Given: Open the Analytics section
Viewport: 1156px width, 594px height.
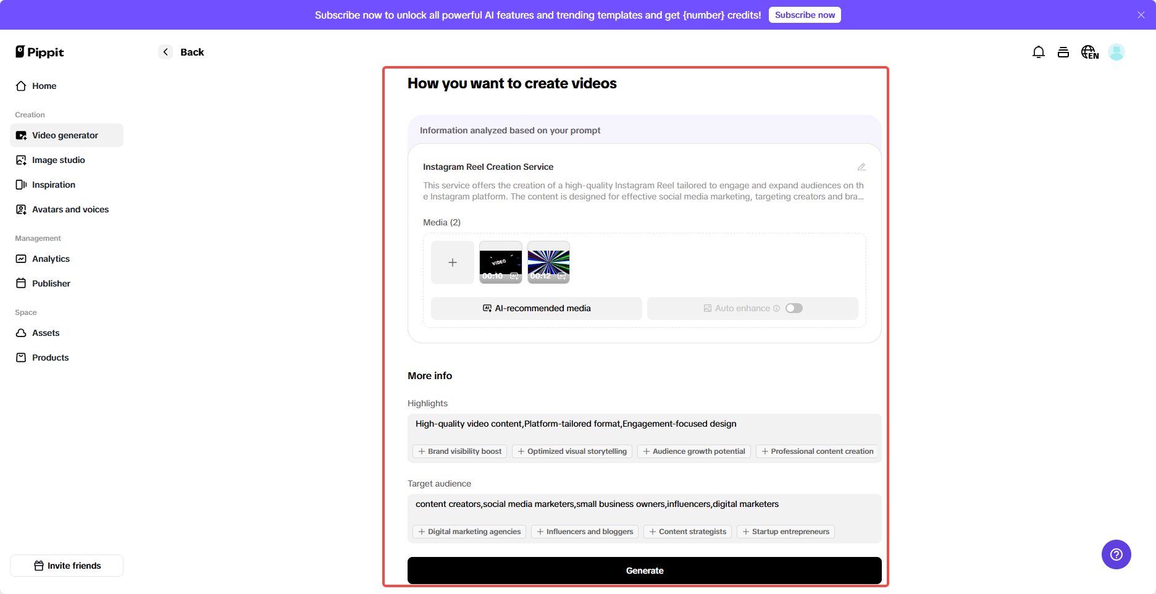Looking at the screenshot, I should tap(51, 258).
